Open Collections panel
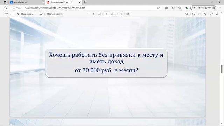This screenshot has width=224, height=126. pyautogui.click(x=180, y=8)
